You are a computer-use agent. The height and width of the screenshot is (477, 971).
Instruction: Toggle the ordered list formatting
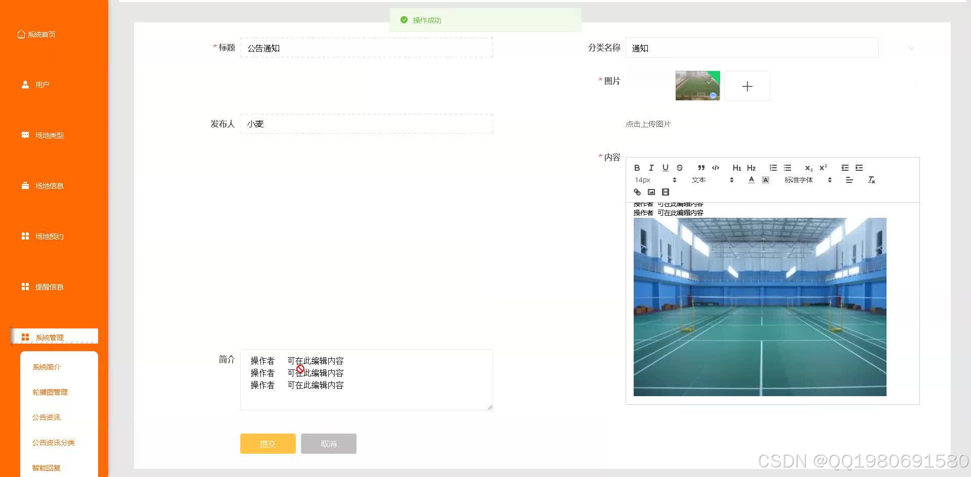click(x=773, y=167)
